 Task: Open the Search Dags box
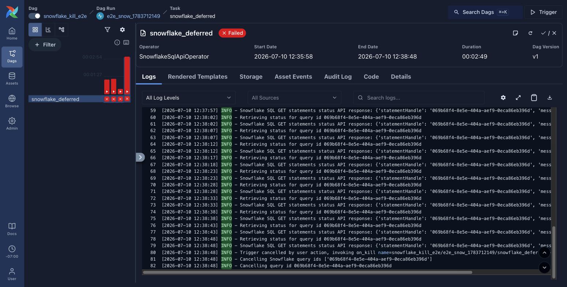pyautogui.click(x=485, y=12)
